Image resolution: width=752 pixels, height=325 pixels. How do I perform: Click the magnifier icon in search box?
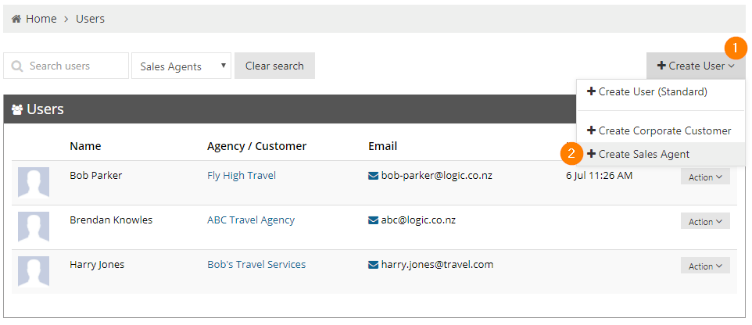click(x=17, y=66)
